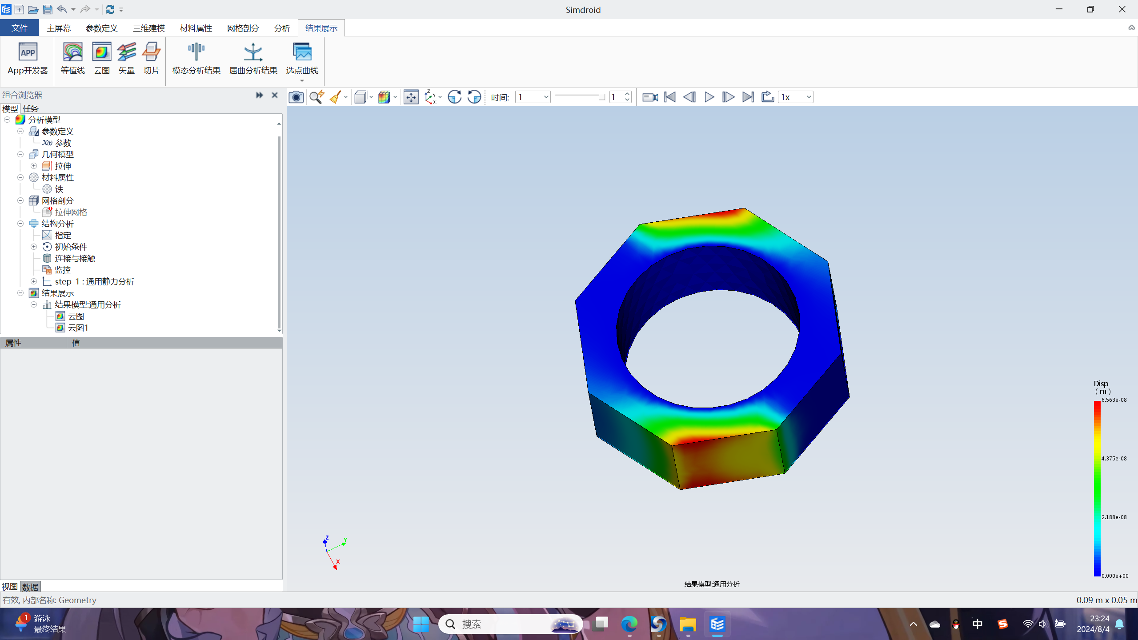Rotate view counterclockwise with the rotate icon
1138x640 pixels.
click(x=474, y=97)
